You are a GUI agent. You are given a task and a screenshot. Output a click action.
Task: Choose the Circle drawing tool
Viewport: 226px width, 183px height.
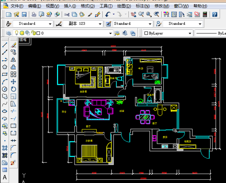(5, 89)
